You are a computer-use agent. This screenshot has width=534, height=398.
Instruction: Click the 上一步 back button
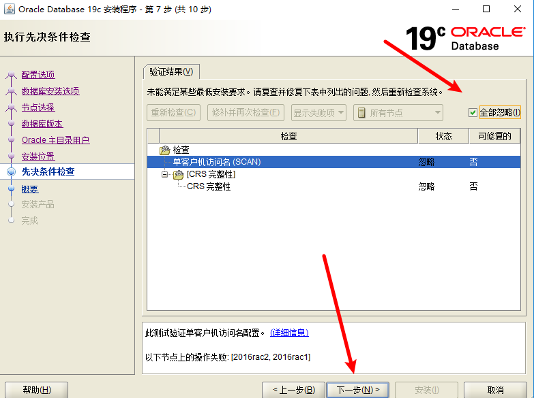tap(293, 390)
